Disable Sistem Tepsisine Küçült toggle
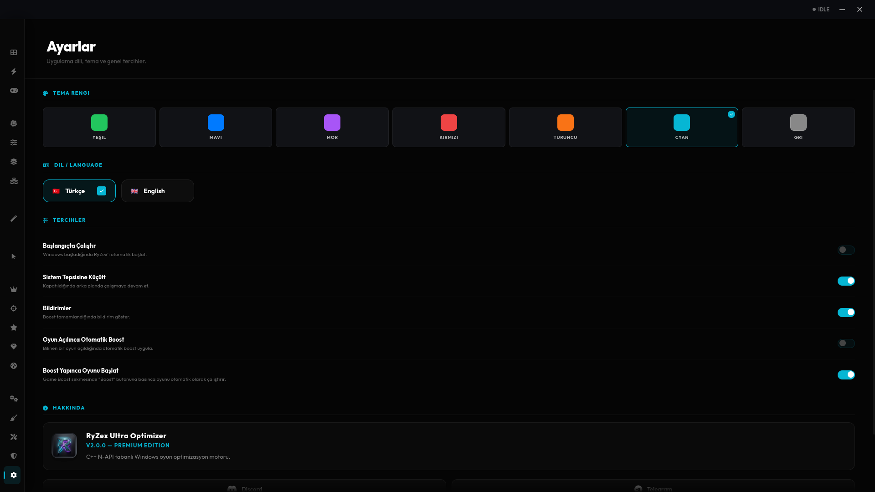This screenshot has height=492, width=875. [846, 281]
